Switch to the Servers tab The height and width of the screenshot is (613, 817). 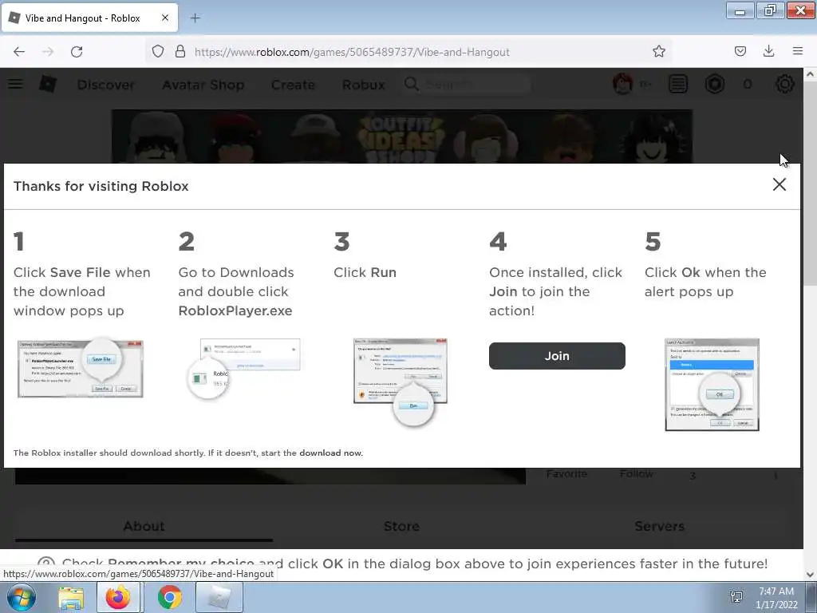pos(659,527)
